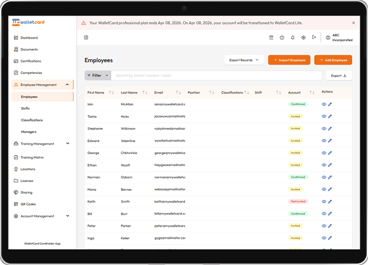Screen dimensions: 368x265
Task: Open Documents in sidebar
Action: point(26,50)
